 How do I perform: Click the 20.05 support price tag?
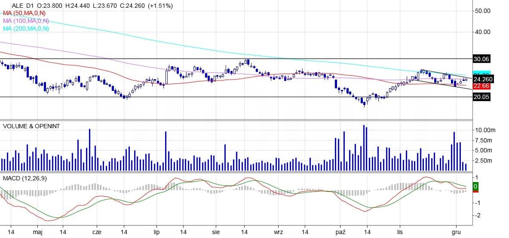point(481,97)
